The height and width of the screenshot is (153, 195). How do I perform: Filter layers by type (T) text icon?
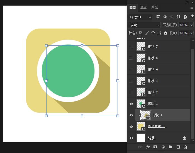point(172,17)
